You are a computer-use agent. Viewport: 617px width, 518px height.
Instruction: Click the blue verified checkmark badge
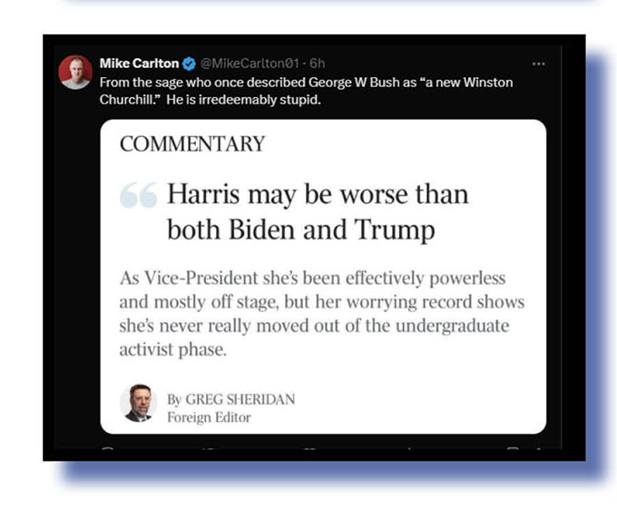pos(190,64)
